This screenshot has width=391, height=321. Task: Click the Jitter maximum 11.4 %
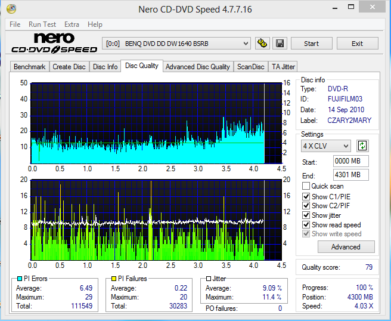click(x=272, y=297)
